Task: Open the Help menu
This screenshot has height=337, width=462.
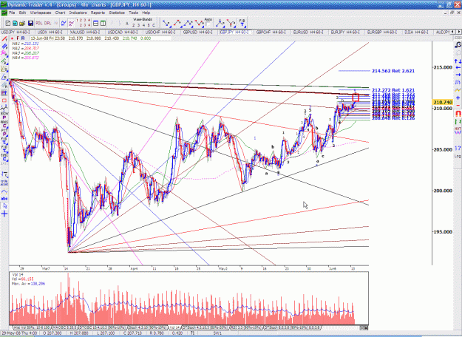Action: pyautogui.click(x=146, y=13)
